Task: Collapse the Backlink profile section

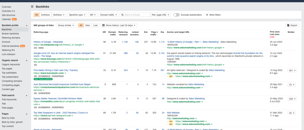Action: (x=27, y=26)
